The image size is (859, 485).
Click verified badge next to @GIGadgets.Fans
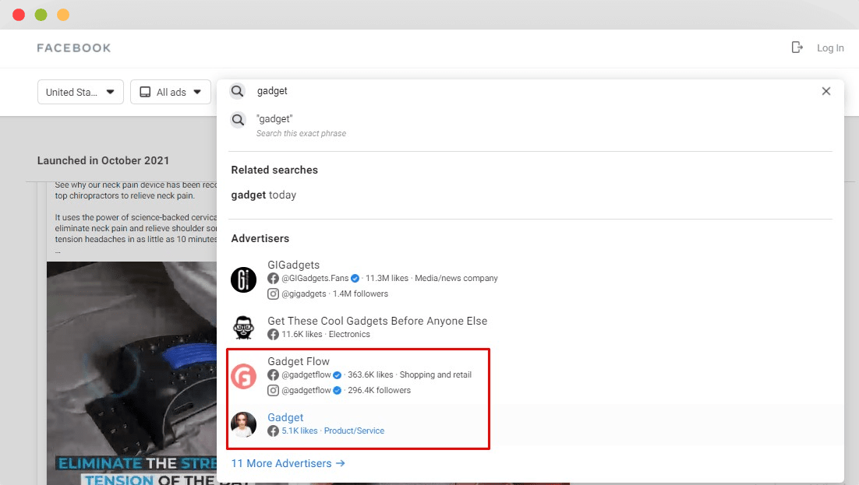[355, 278]
